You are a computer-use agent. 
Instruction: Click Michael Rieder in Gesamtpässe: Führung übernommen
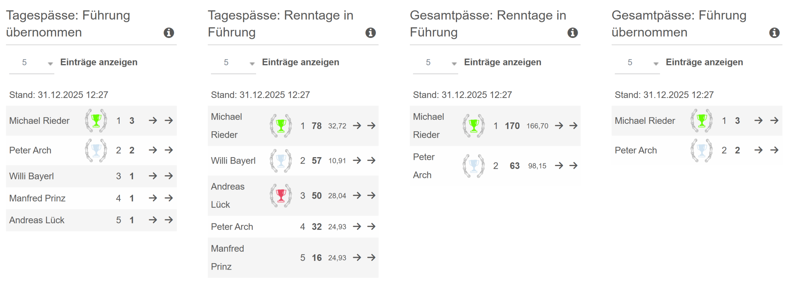point(644,120)
